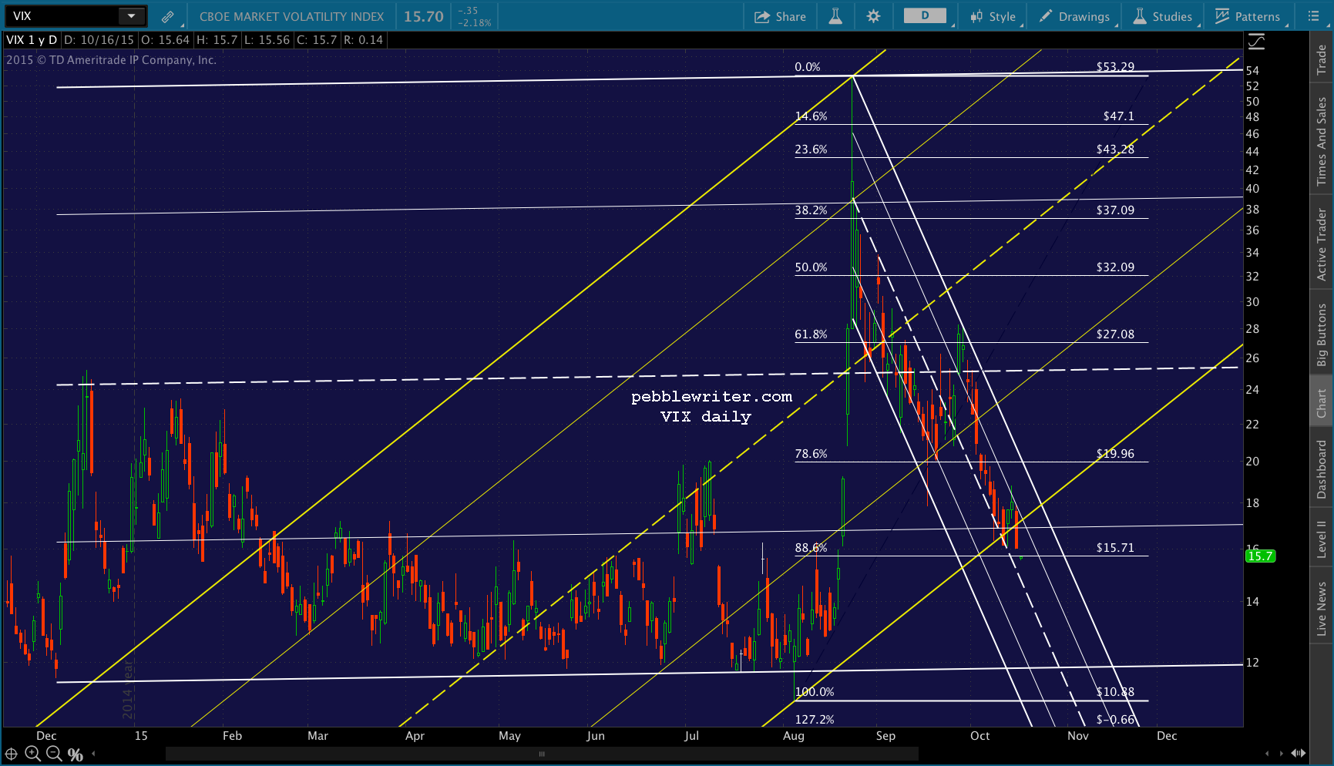
Task: Click the drawing set icon above price axis
Action: [x=1256, y=42]
